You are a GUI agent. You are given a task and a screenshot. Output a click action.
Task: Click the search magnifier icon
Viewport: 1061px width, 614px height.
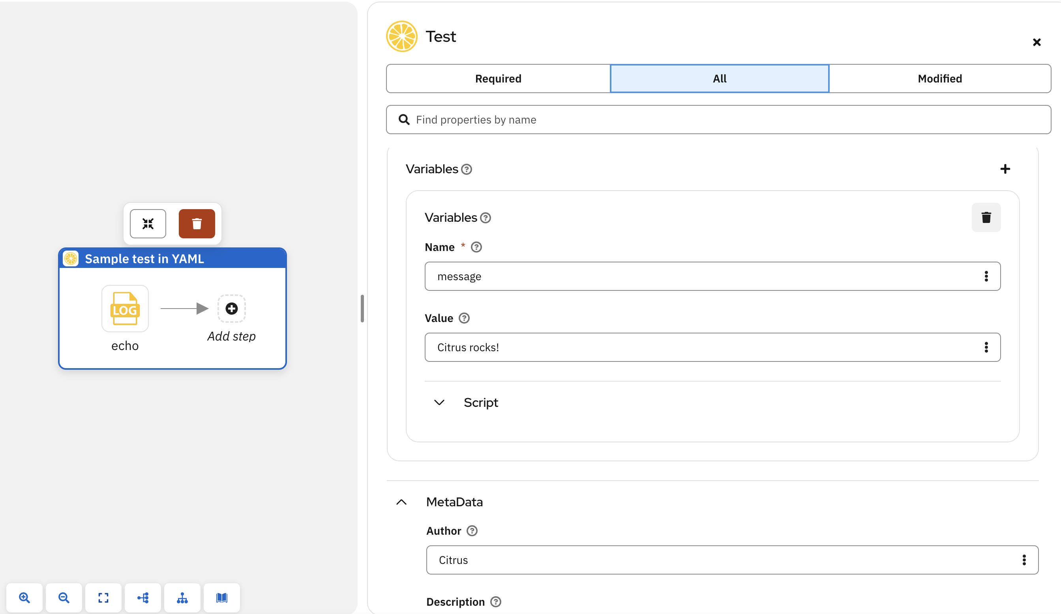coord(404,120)
